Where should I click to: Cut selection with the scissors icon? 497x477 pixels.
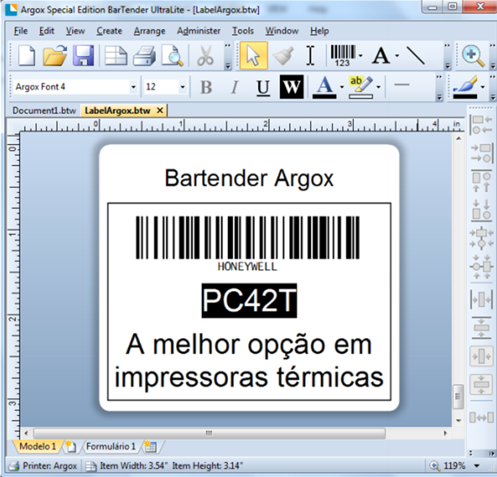click(205, 56)
